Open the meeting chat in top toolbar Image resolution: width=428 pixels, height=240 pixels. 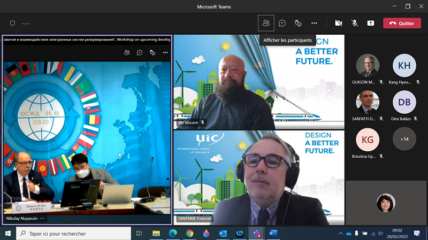282,23
